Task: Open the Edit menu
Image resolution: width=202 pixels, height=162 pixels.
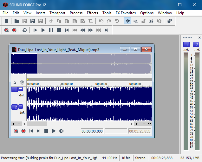Action: [16, 13]
